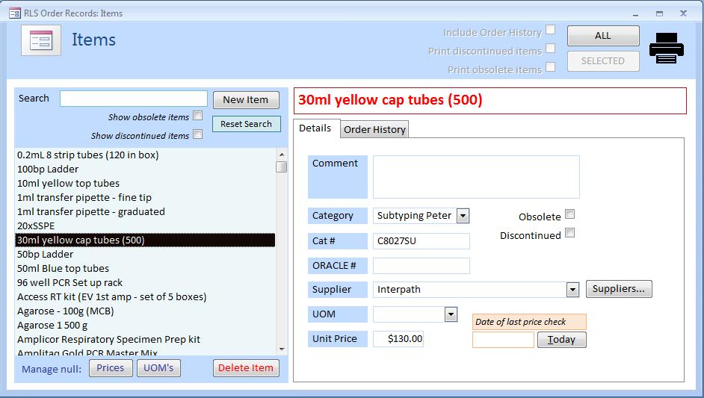Click the Reset Search button
Screen dimensions: 704x398
click(246, 124)
